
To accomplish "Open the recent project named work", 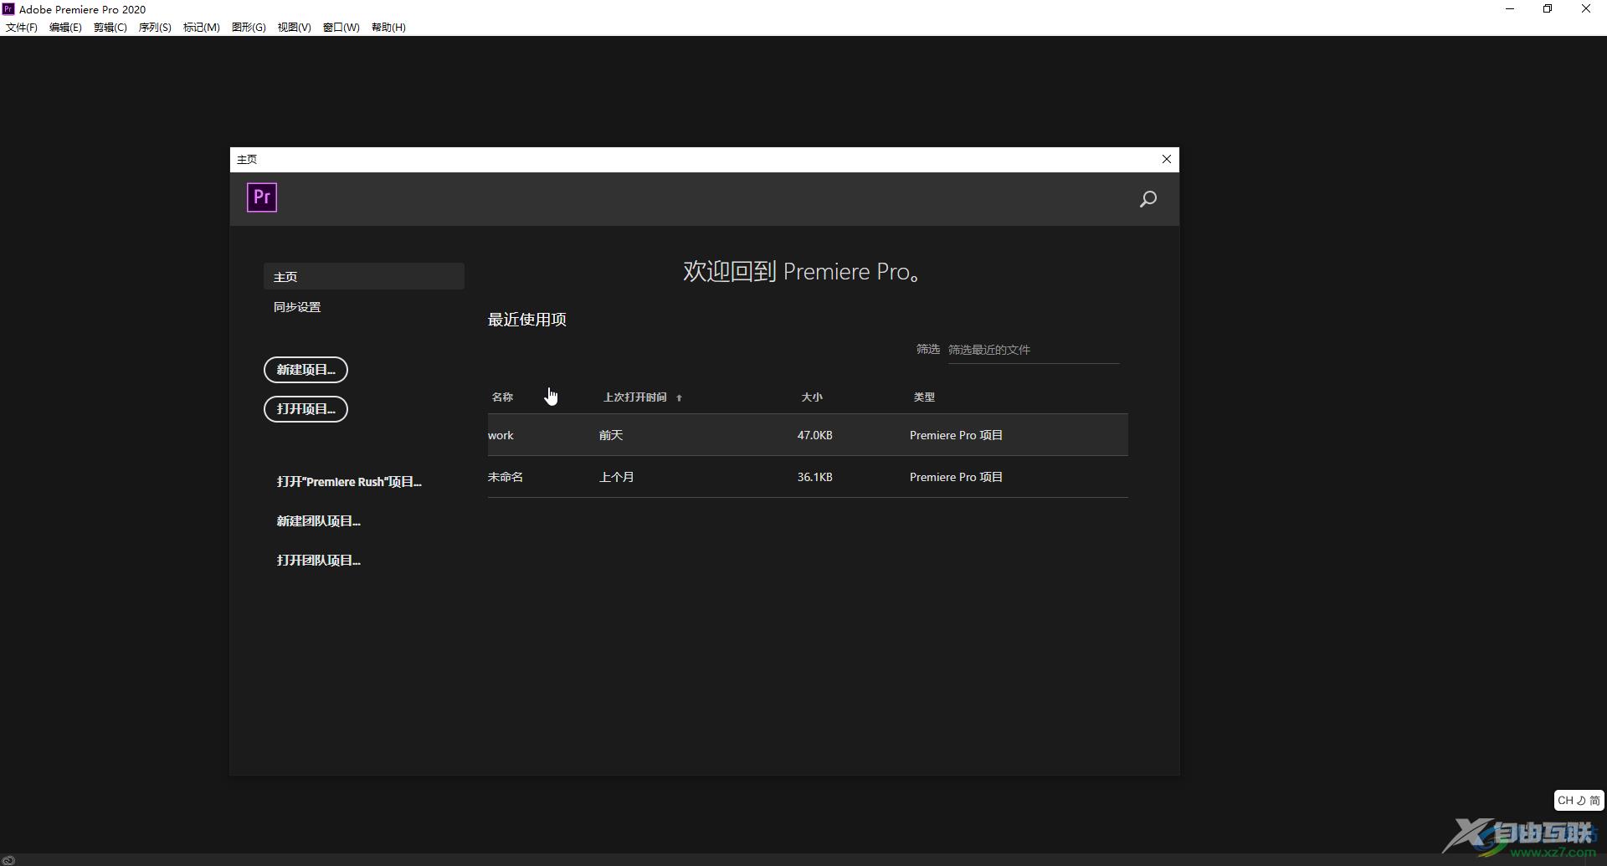I will pos(808,435).
